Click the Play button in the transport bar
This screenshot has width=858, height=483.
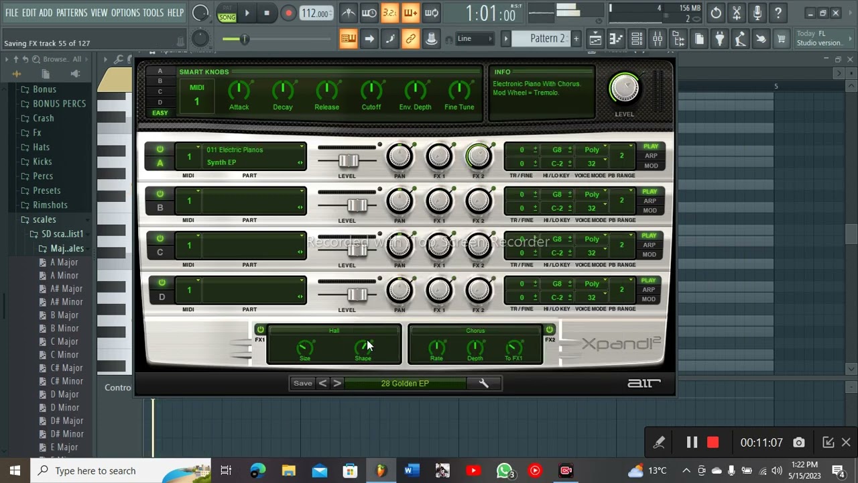(247, 13)
